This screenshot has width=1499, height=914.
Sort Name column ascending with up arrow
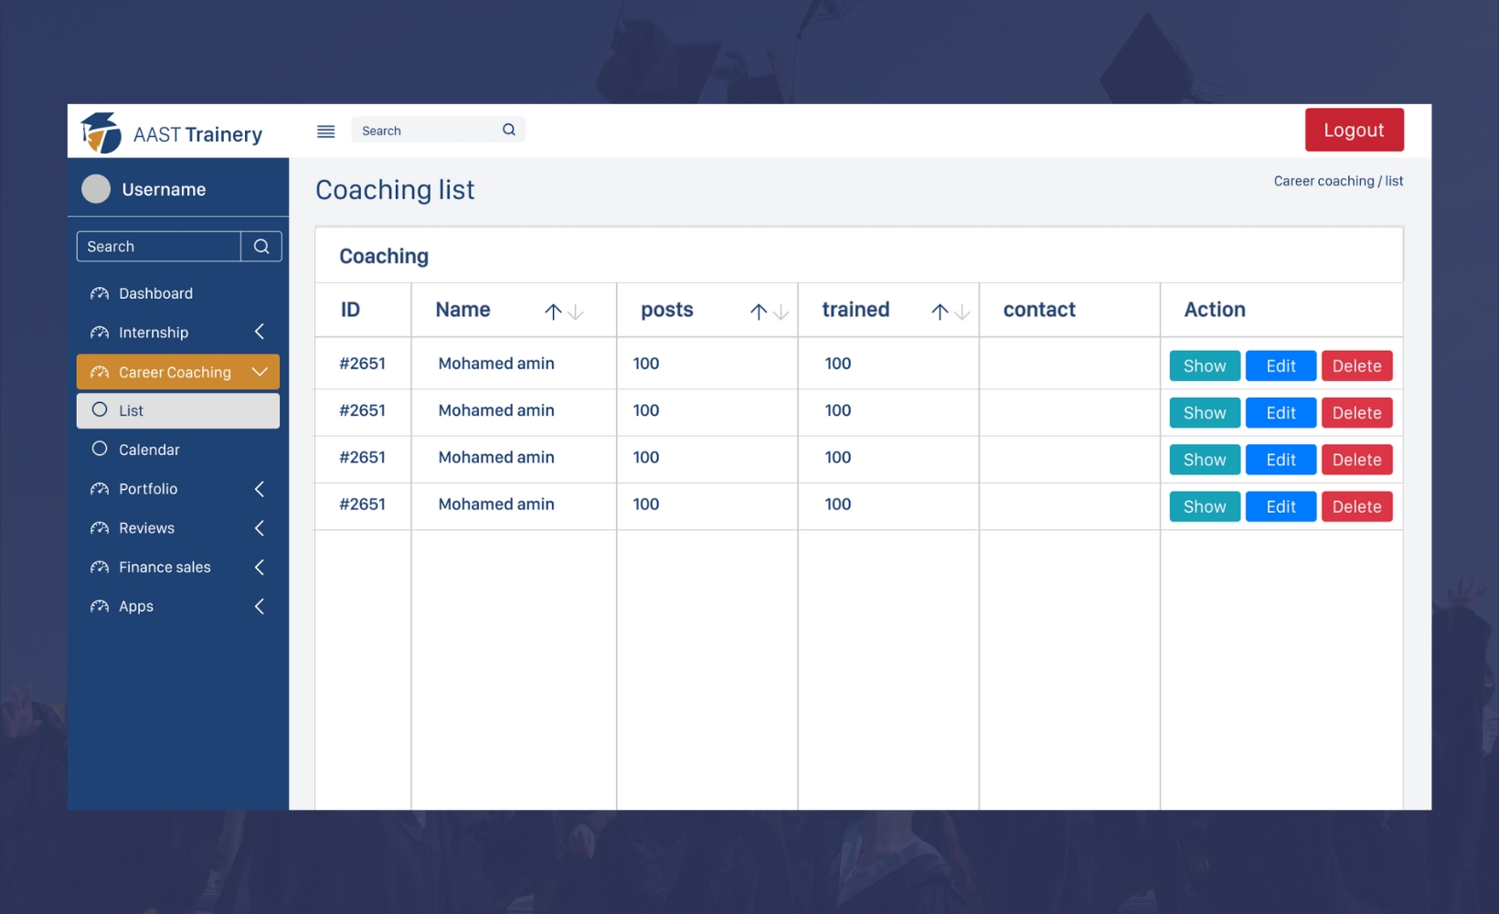(553, 312)
